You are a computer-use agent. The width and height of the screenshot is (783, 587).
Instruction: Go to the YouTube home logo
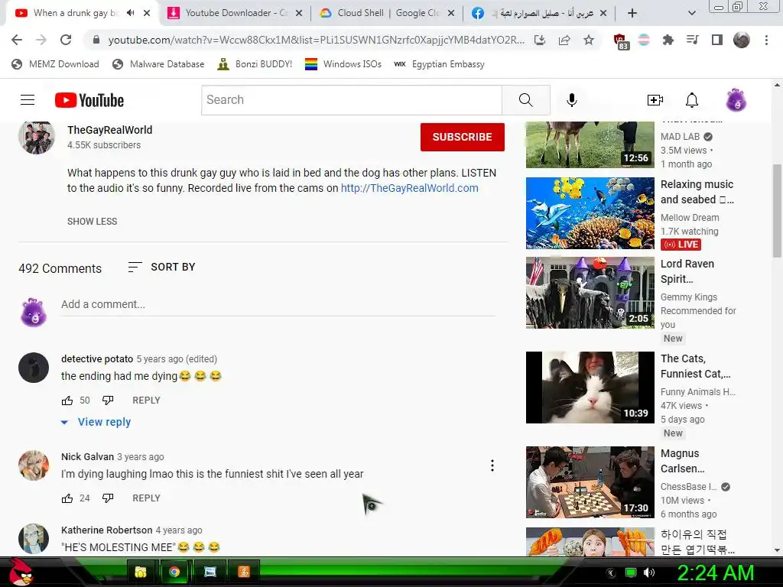[x=89, y=100]
